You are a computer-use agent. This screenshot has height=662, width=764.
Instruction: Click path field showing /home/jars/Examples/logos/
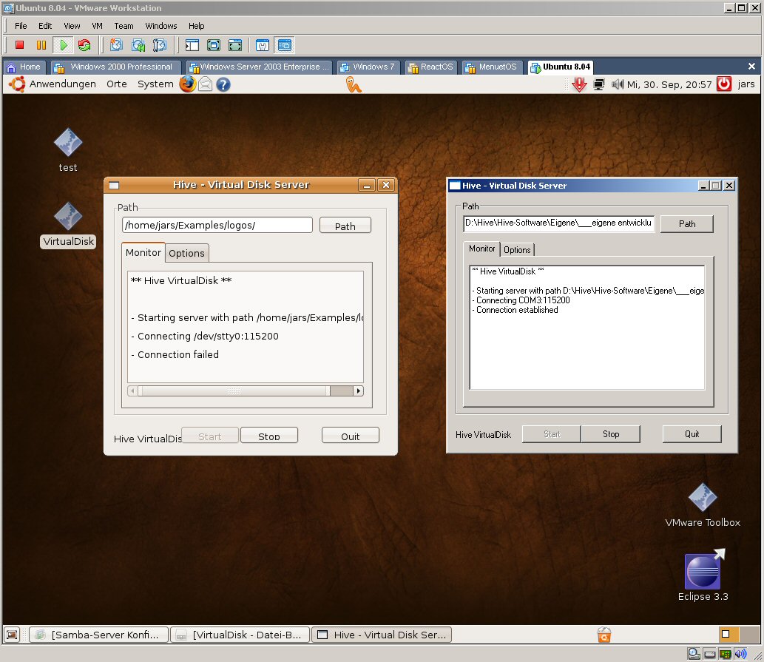coord(217,225)
